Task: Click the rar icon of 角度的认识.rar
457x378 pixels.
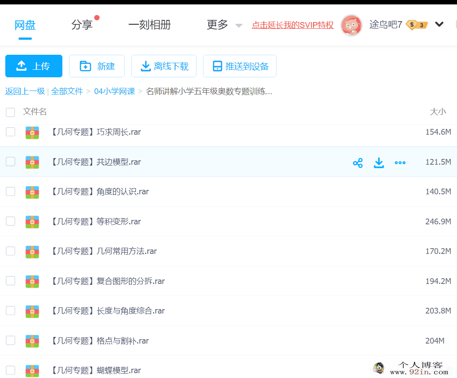Action: 32,192
